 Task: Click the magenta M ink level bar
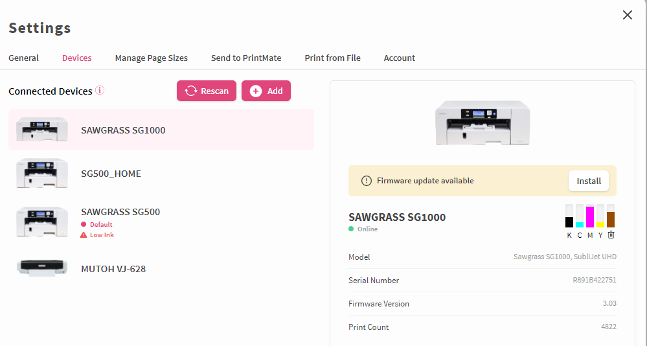click(590, 216)
